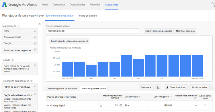
Task: Click the dez chart bar
Action: 91,71
